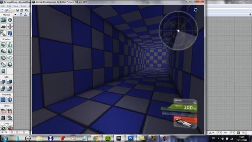Create a Spiral Staircase brush
The height and width of the screenshot is (142, 252).
[3, 64]
